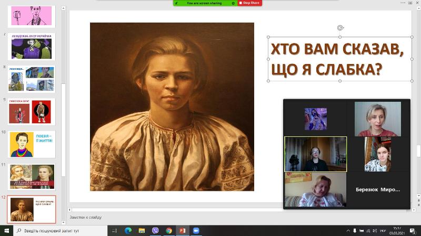Screen dimensions: 421x236
Task: Click the bottom-right resize handle of title box
Action: pos(412,81)
